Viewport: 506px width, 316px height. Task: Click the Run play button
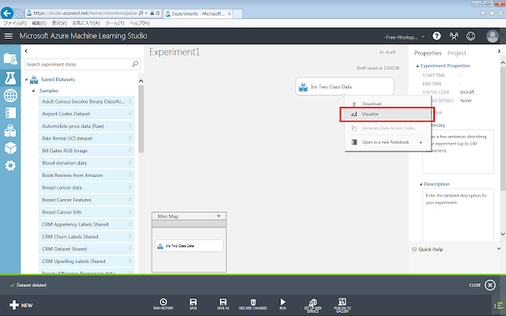click(283, 304)
